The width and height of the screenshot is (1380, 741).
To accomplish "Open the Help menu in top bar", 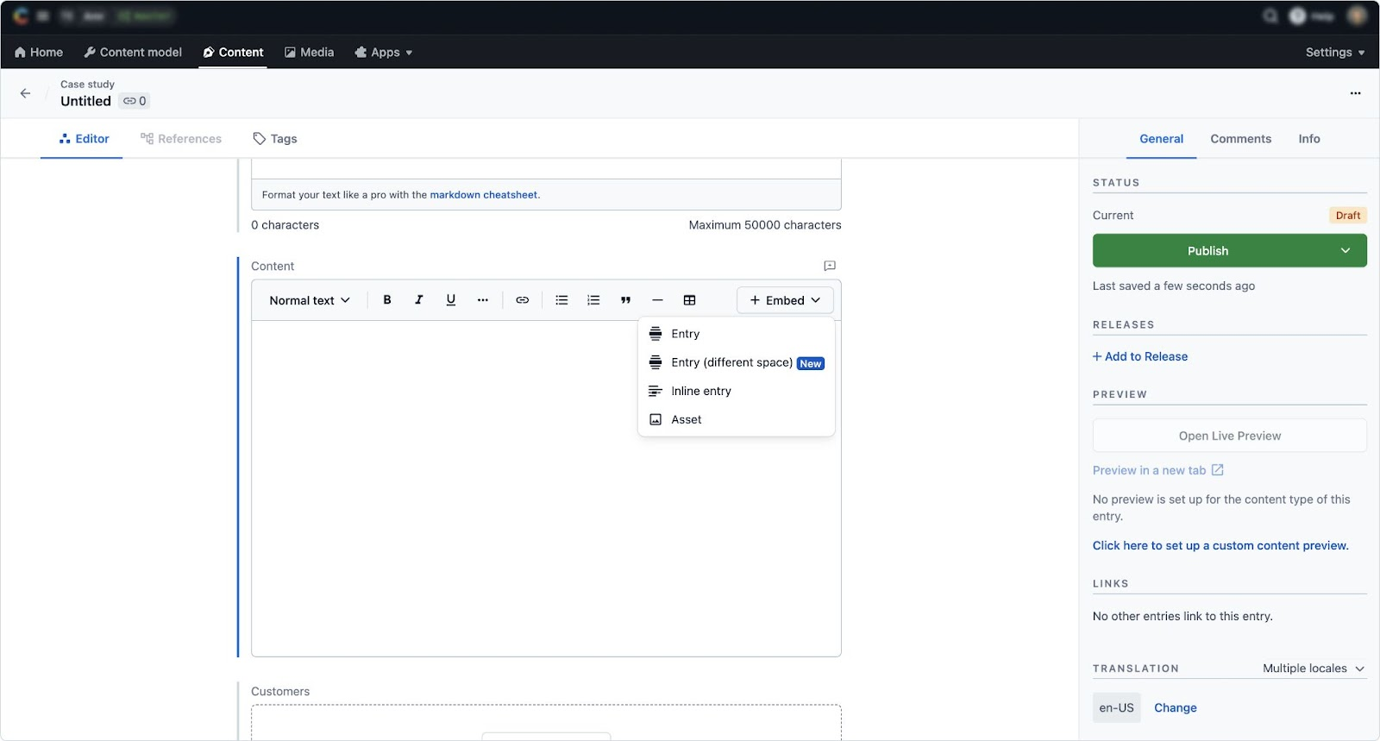I will coord(1312,16).
